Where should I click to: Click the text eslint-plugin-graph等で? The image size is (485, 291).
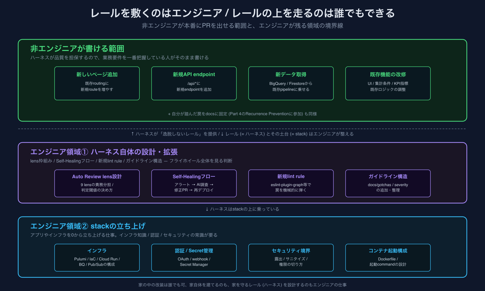click(x=291, y=185)
